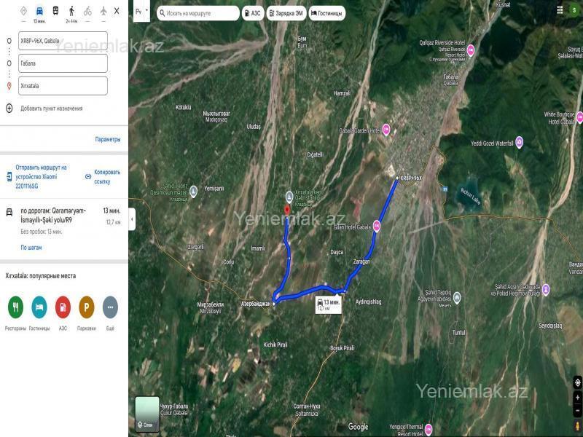Open route Параметры options
Viewport: 583px width, 437px height.
(x=108, y=139)
